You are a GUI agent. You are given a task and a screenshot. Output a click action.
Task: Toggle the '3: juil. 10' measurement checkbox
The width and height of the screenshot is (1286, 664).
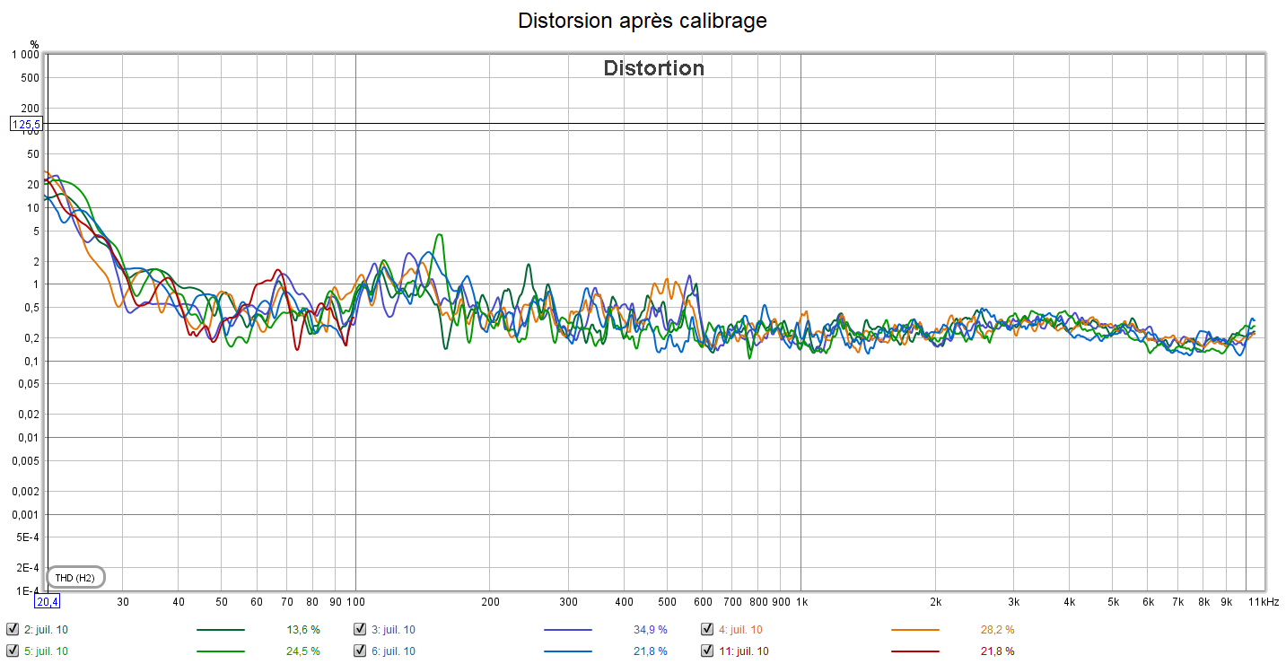(360, 630)
